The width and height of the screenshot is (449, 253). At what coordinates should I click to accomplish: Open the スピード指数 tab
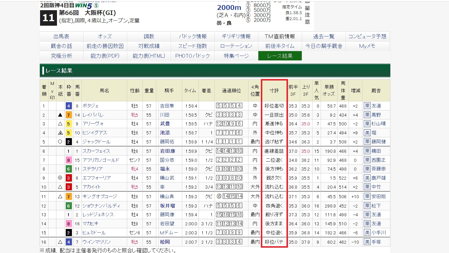193,46
